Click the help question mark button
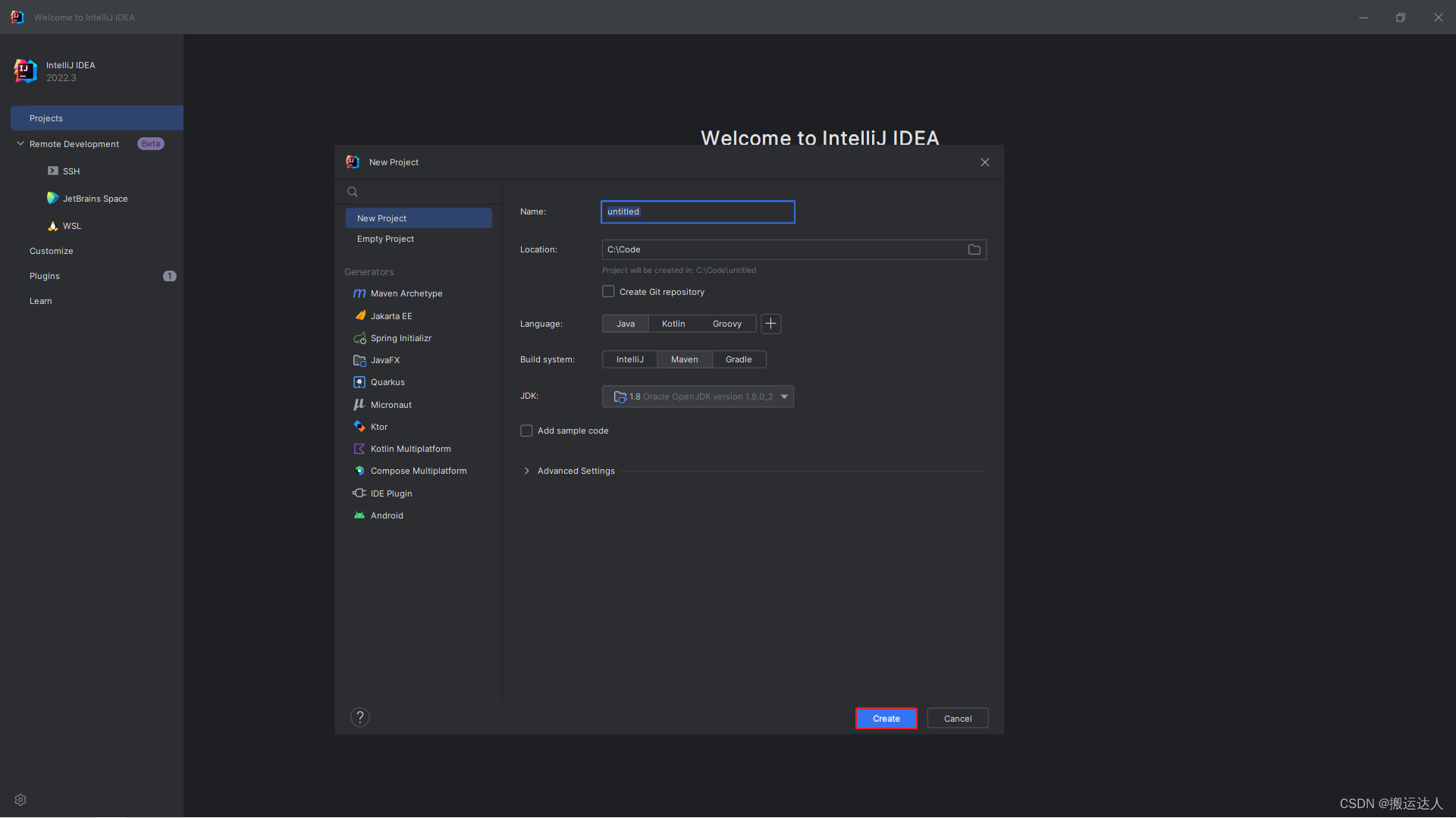The width and height of the screenshot is (1456, 818). (360, 717)
